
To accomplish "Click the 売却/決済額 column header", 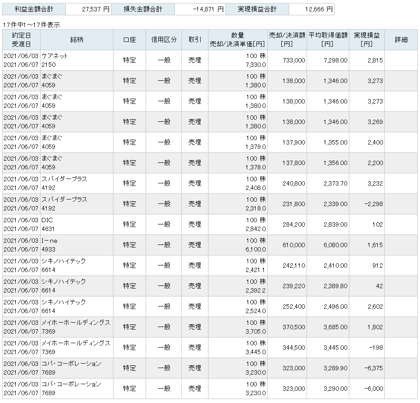I will tap(287, 40).
